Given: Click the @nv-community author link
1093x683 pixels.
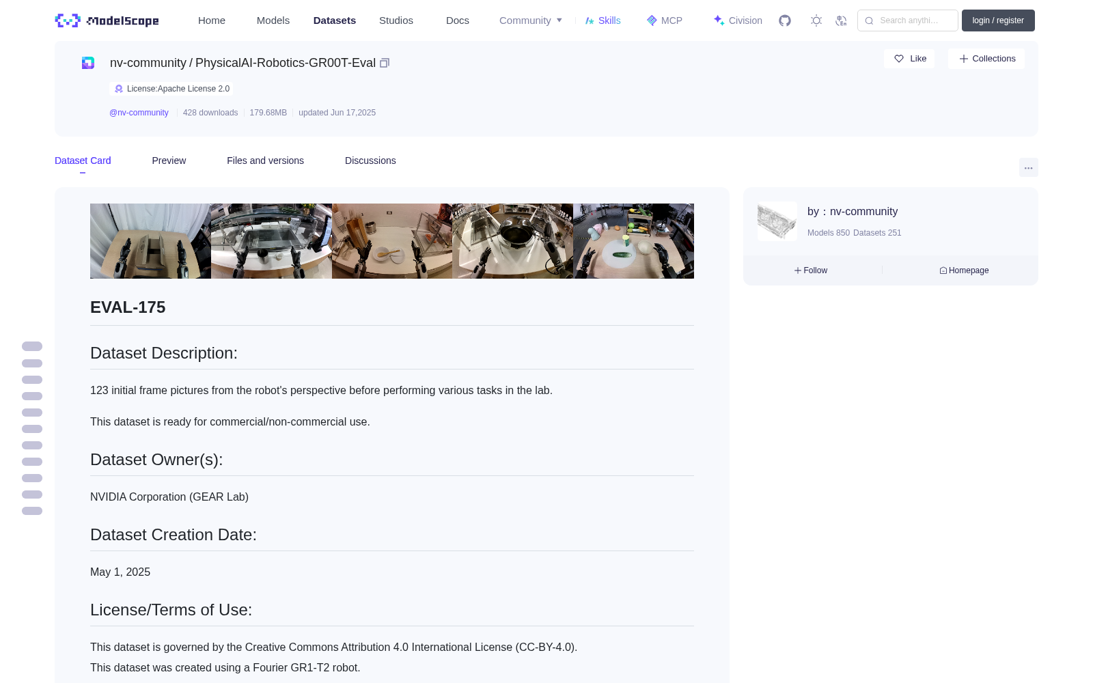Looking at the screenshot, I should [139, 113].
